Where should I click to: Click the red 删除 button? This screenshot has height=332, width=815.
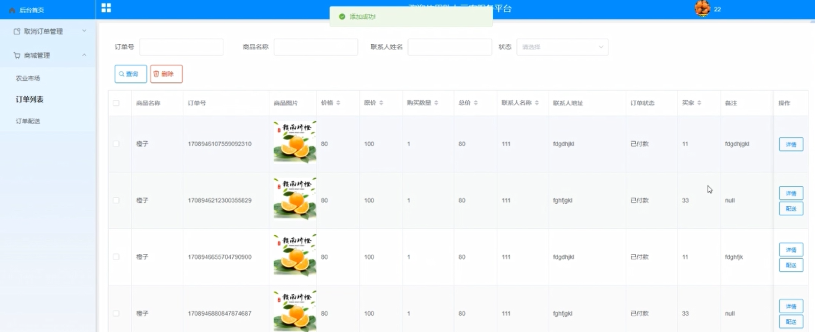(x=166, y=74)
